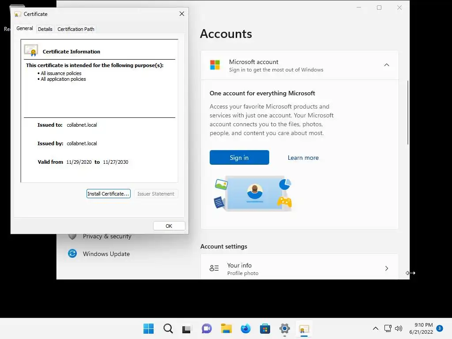Open the clock showing 9:10 PM
The width and height of the screenshot is (452, 339).
click(421, 328)
